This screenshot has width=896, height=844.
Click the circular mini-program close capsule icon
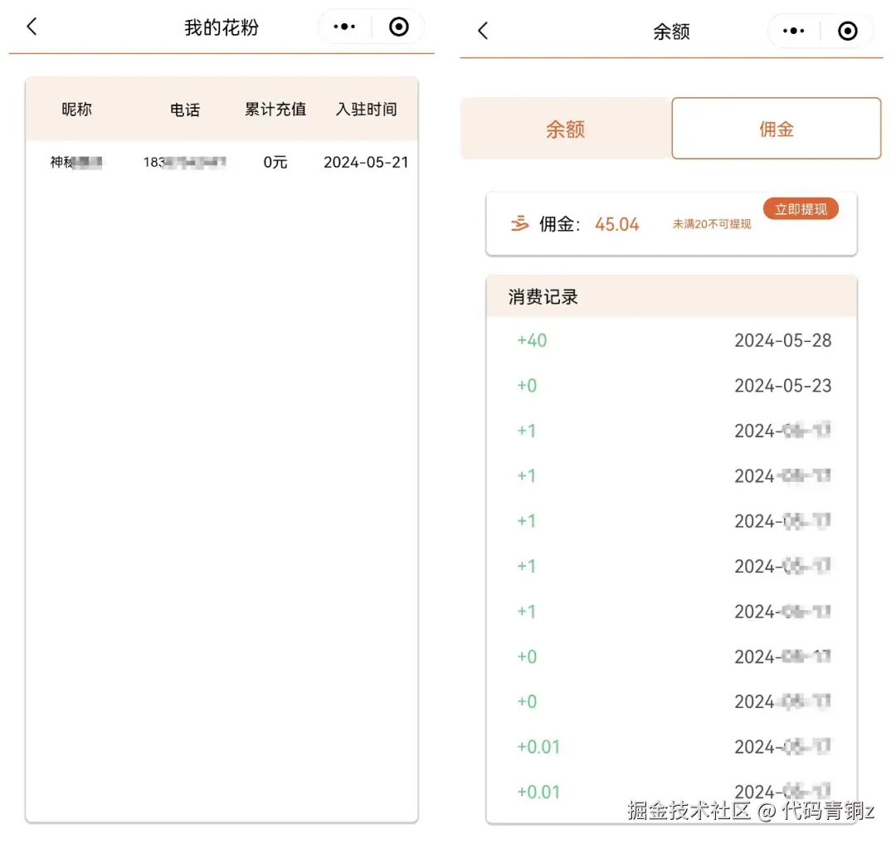[x=398, y=26]
